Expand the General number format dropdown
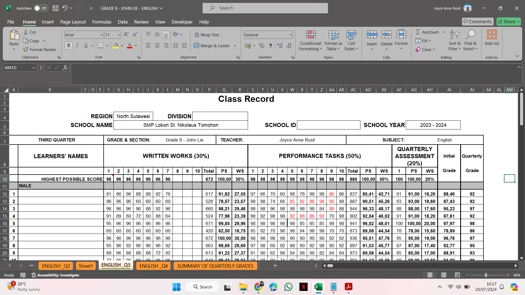The width and height of the screenshot is (525, 295). click(x=290, y=35)
